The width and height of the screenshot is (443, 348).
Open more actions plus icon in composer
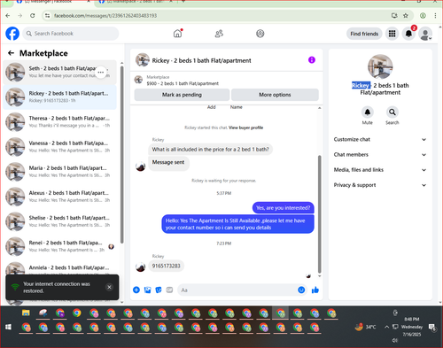136,290
